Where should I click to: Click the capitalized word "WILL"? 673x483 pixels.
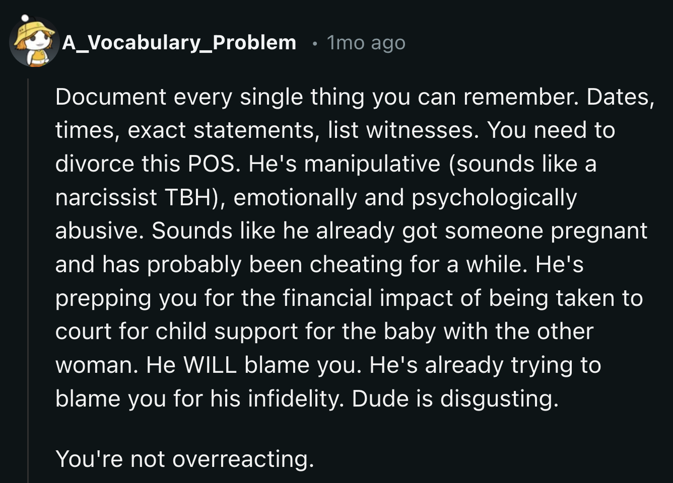click(210, 365)
